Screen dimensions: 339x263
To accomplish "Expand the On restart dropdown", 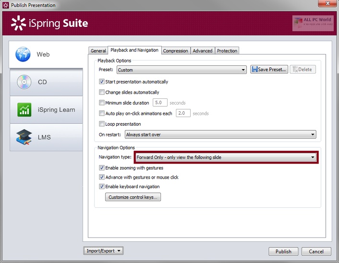I will 220,134.
